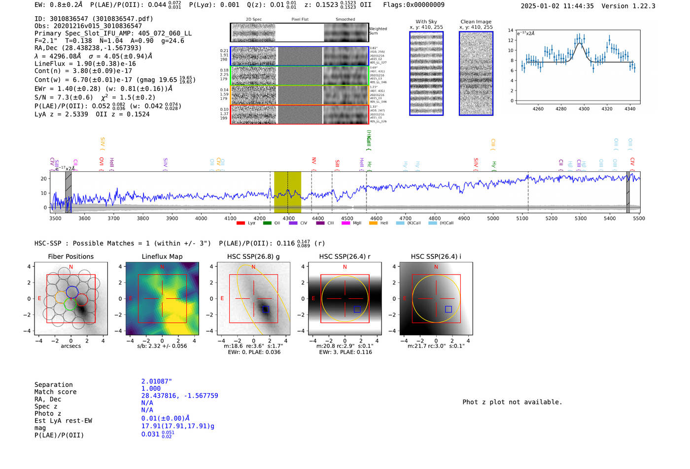Open the HSC SSP(26.4) r cutout
Viewport: 690px width, 469px height.
(x=345, y=299)
